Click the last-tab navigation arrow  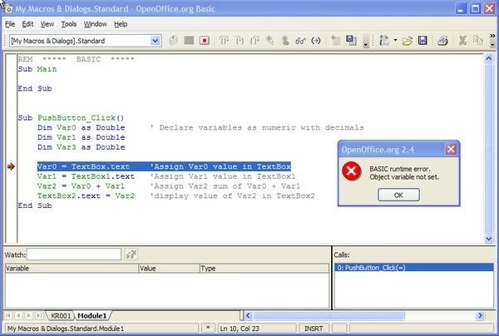[x=39, y=316]
